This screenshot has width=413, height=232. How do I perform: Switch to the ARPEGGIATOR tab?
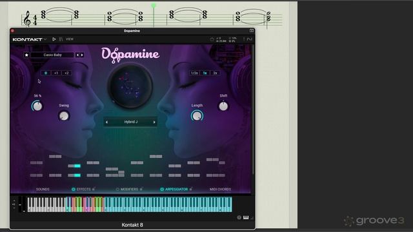176,189
